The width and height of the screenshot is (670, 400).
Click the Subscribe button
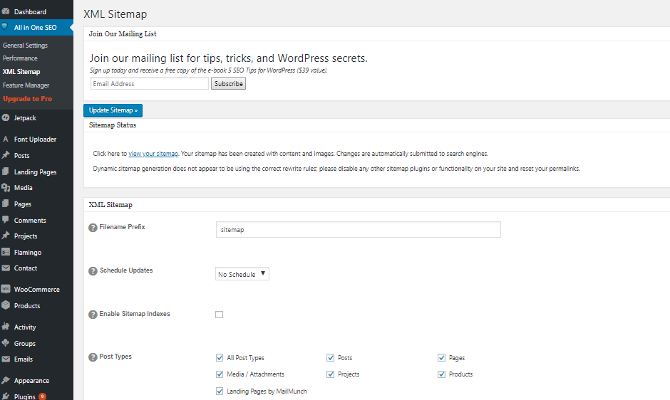click(228, 84)
